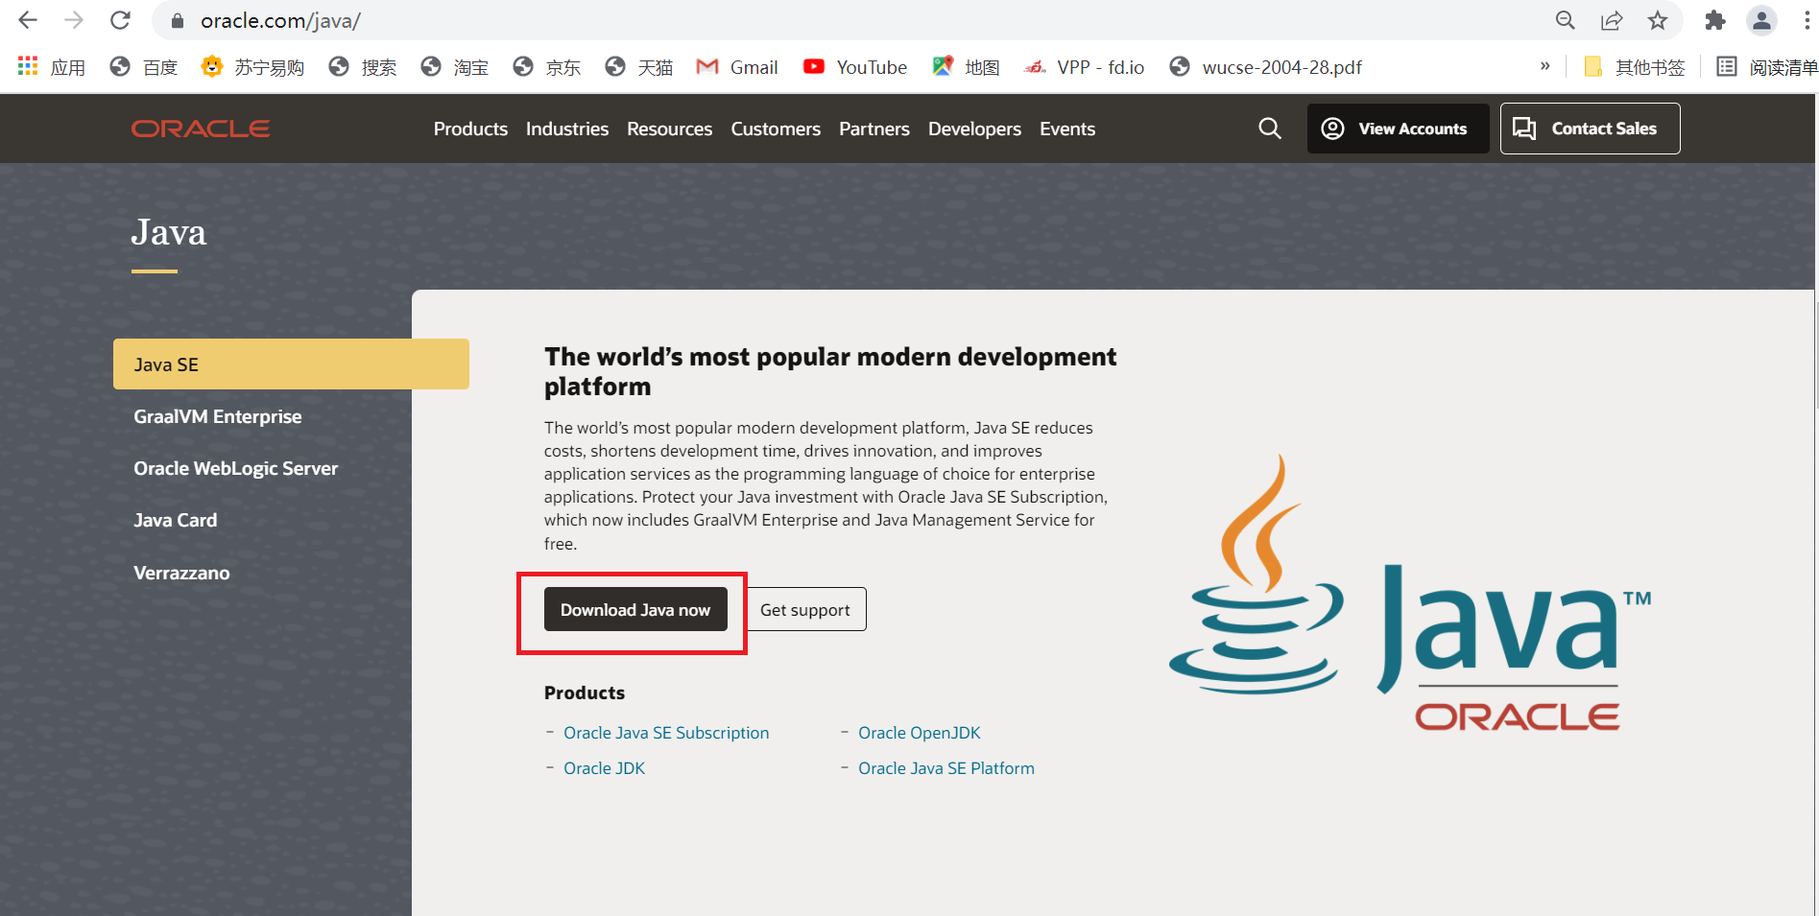Open the Resources menu
Image resolution: width=1819 pixels, height=916 pixels.
tap(669, 129)
